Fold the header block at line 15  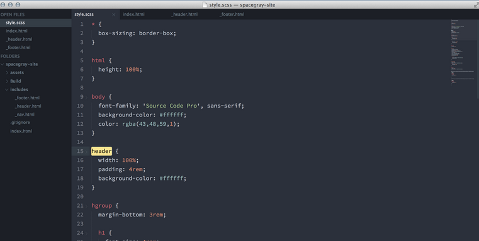(86, 152)
